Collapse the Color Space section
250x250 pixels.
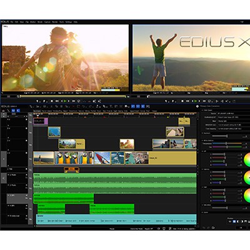click(x=202, y=110)
